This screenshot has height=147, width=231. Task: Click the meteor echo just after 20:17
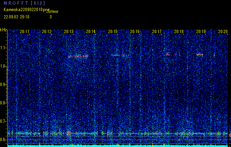[167, 54]
